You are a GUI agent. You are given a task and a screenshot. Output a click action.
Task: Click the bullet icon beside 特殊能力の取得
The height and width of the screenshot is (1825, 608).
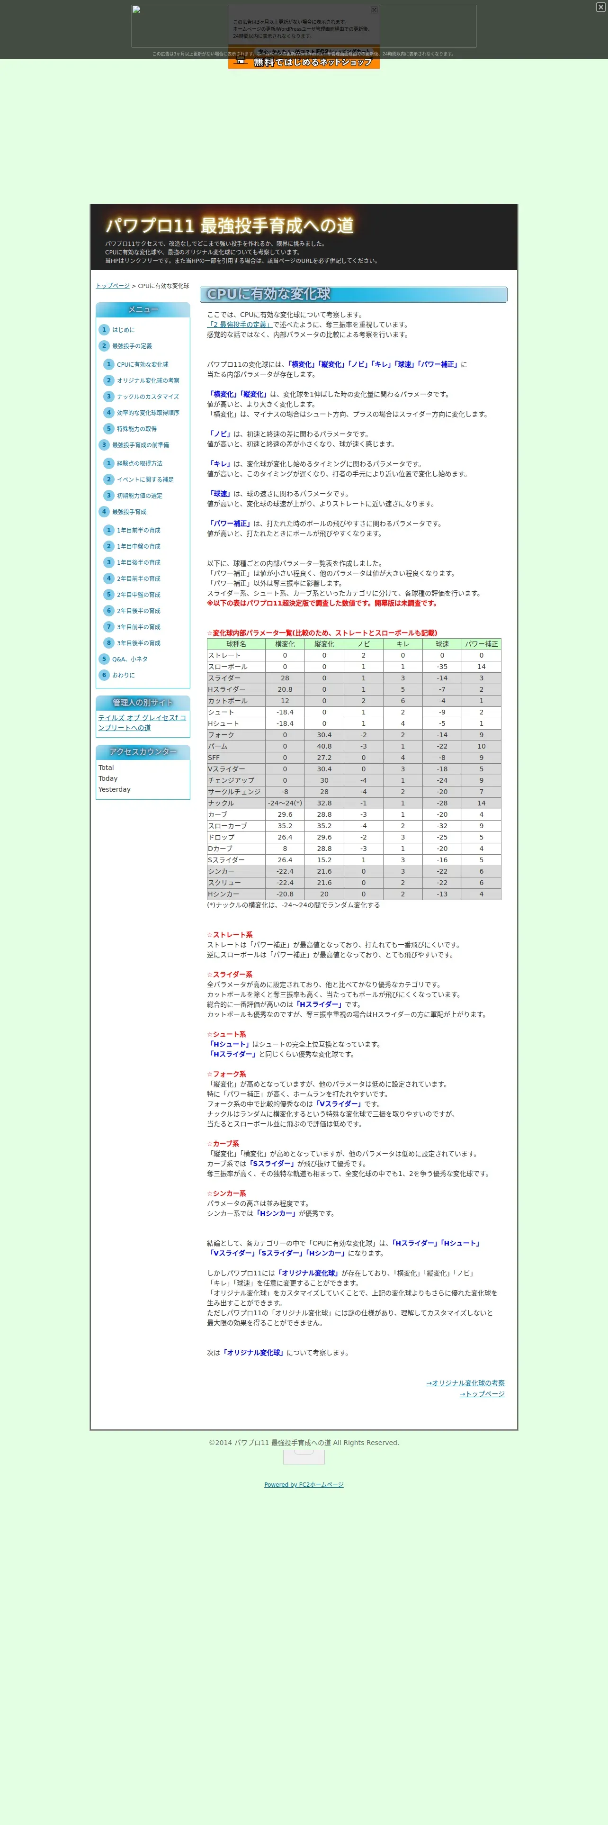pos(109,429)
